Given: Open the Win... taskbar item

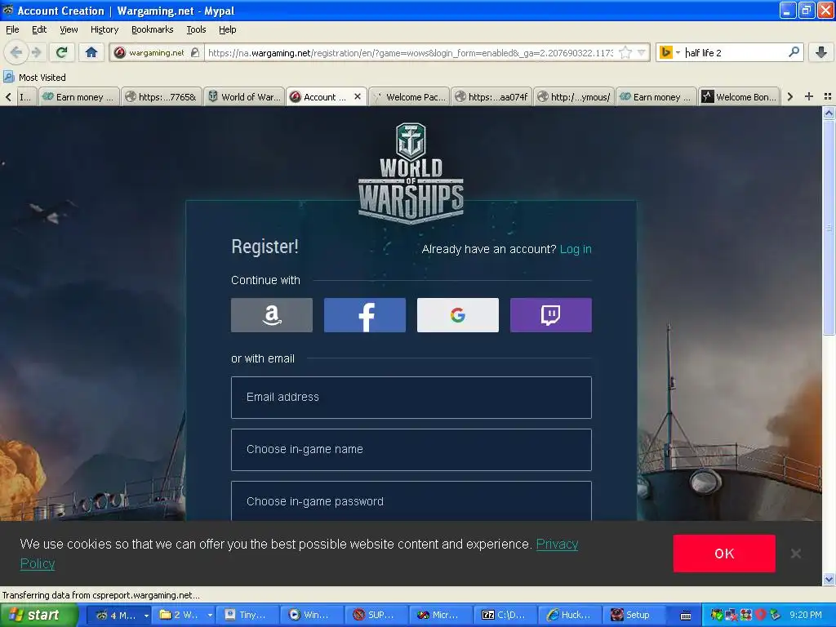Looking at the screenshot, I should 312,616.
